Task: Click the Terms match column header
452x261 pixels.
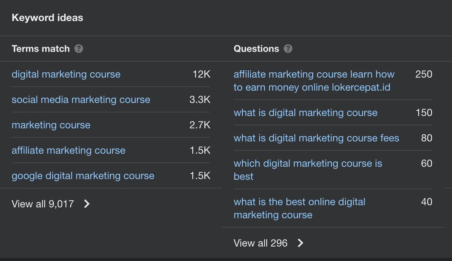Action: (41, 49)
